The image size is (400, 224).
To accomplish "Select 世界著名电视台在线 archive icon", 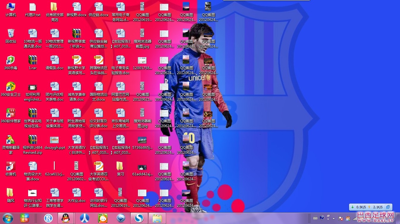I will coord(33,118).
